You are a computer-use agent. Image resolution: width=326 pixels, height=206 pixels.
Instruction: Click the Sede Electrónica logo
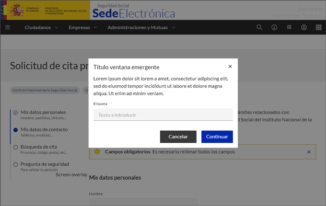coord(133,11)
